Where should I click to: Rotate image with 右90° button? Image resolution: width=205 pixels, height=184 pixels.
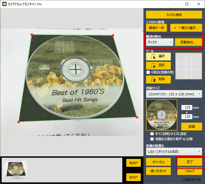[133, 163]
